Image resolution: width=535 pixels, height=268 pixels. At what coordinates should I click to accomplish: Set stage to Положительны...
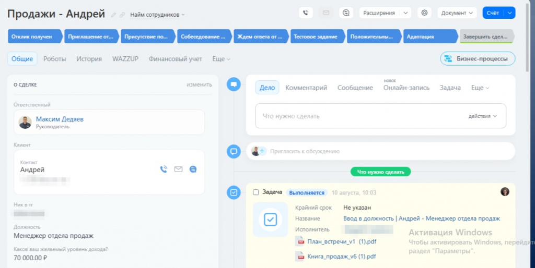374,36
